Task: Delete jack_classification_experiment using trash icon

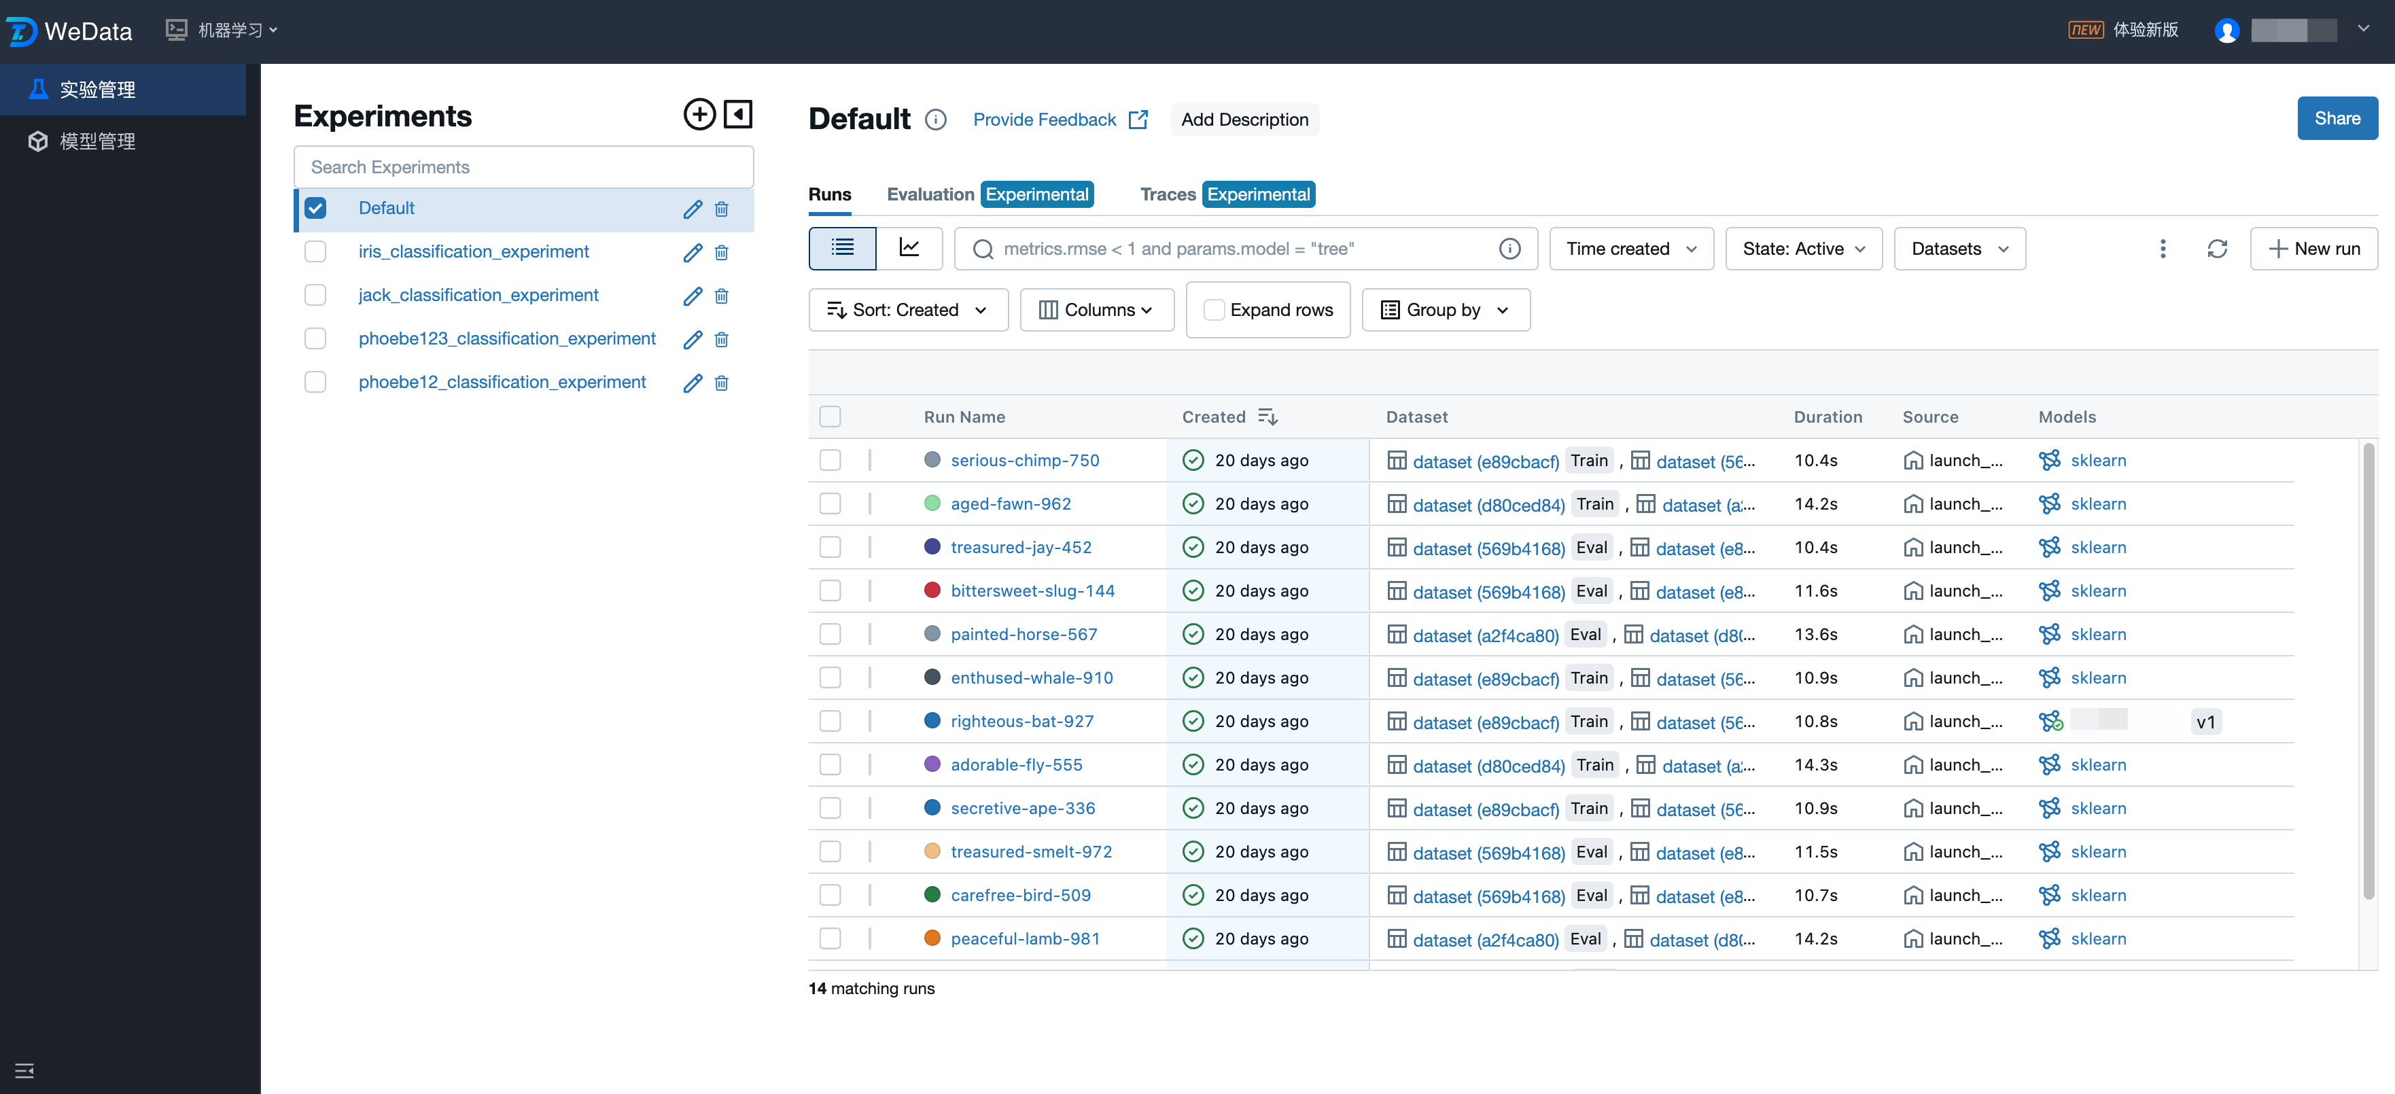Action: tap(720, 296)
